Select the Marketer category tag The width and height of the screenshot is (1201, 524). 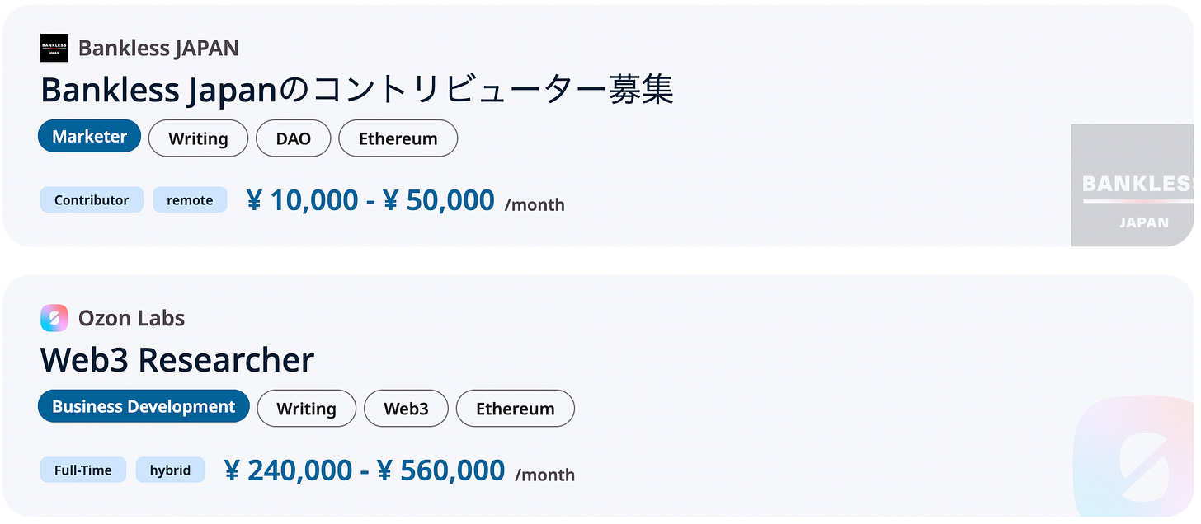89,137
